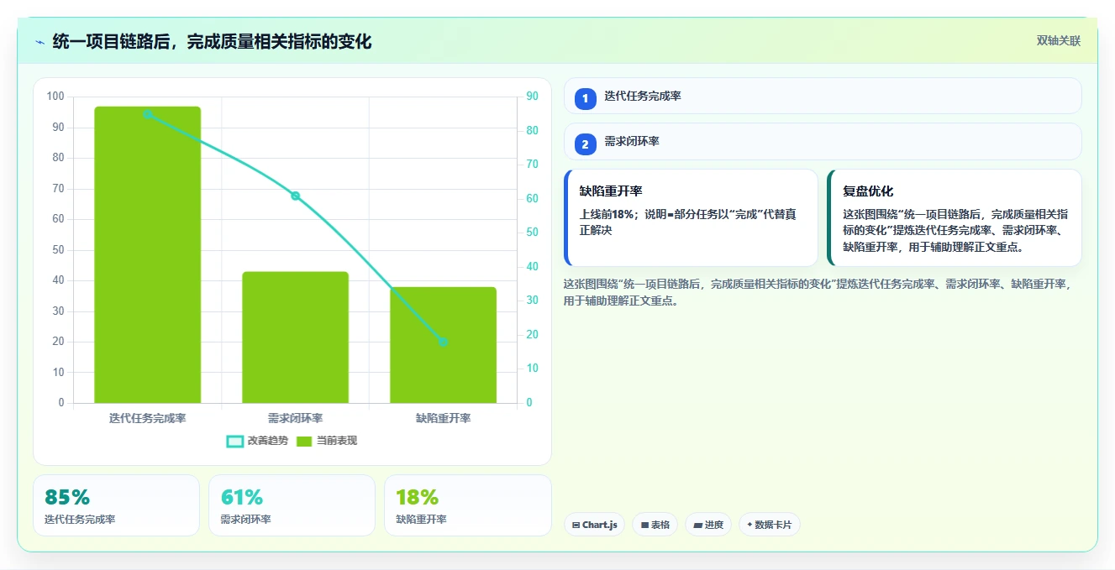Click the 85% stat card
Viewport: 1115px width, 570px height.
point(116,505)
